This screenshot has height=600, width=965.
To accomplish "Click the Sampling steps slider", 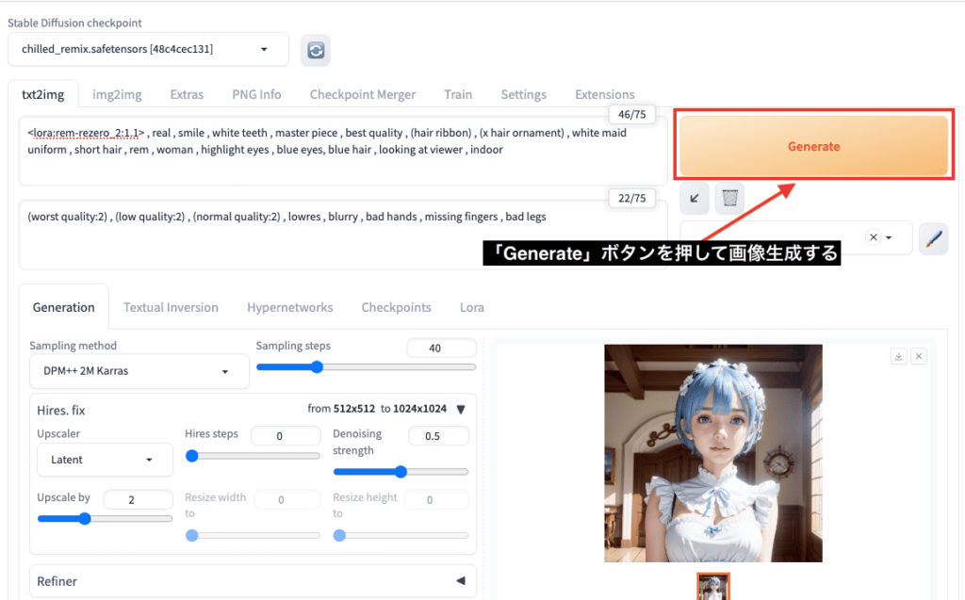I will (x=367, y=367).
